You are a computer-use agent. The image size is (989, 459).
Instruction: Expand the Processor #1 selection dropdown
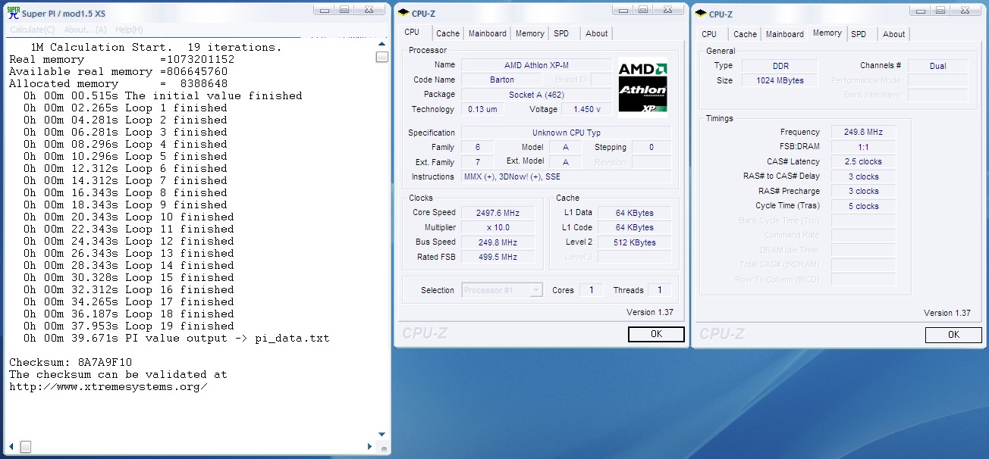point(537,290)
